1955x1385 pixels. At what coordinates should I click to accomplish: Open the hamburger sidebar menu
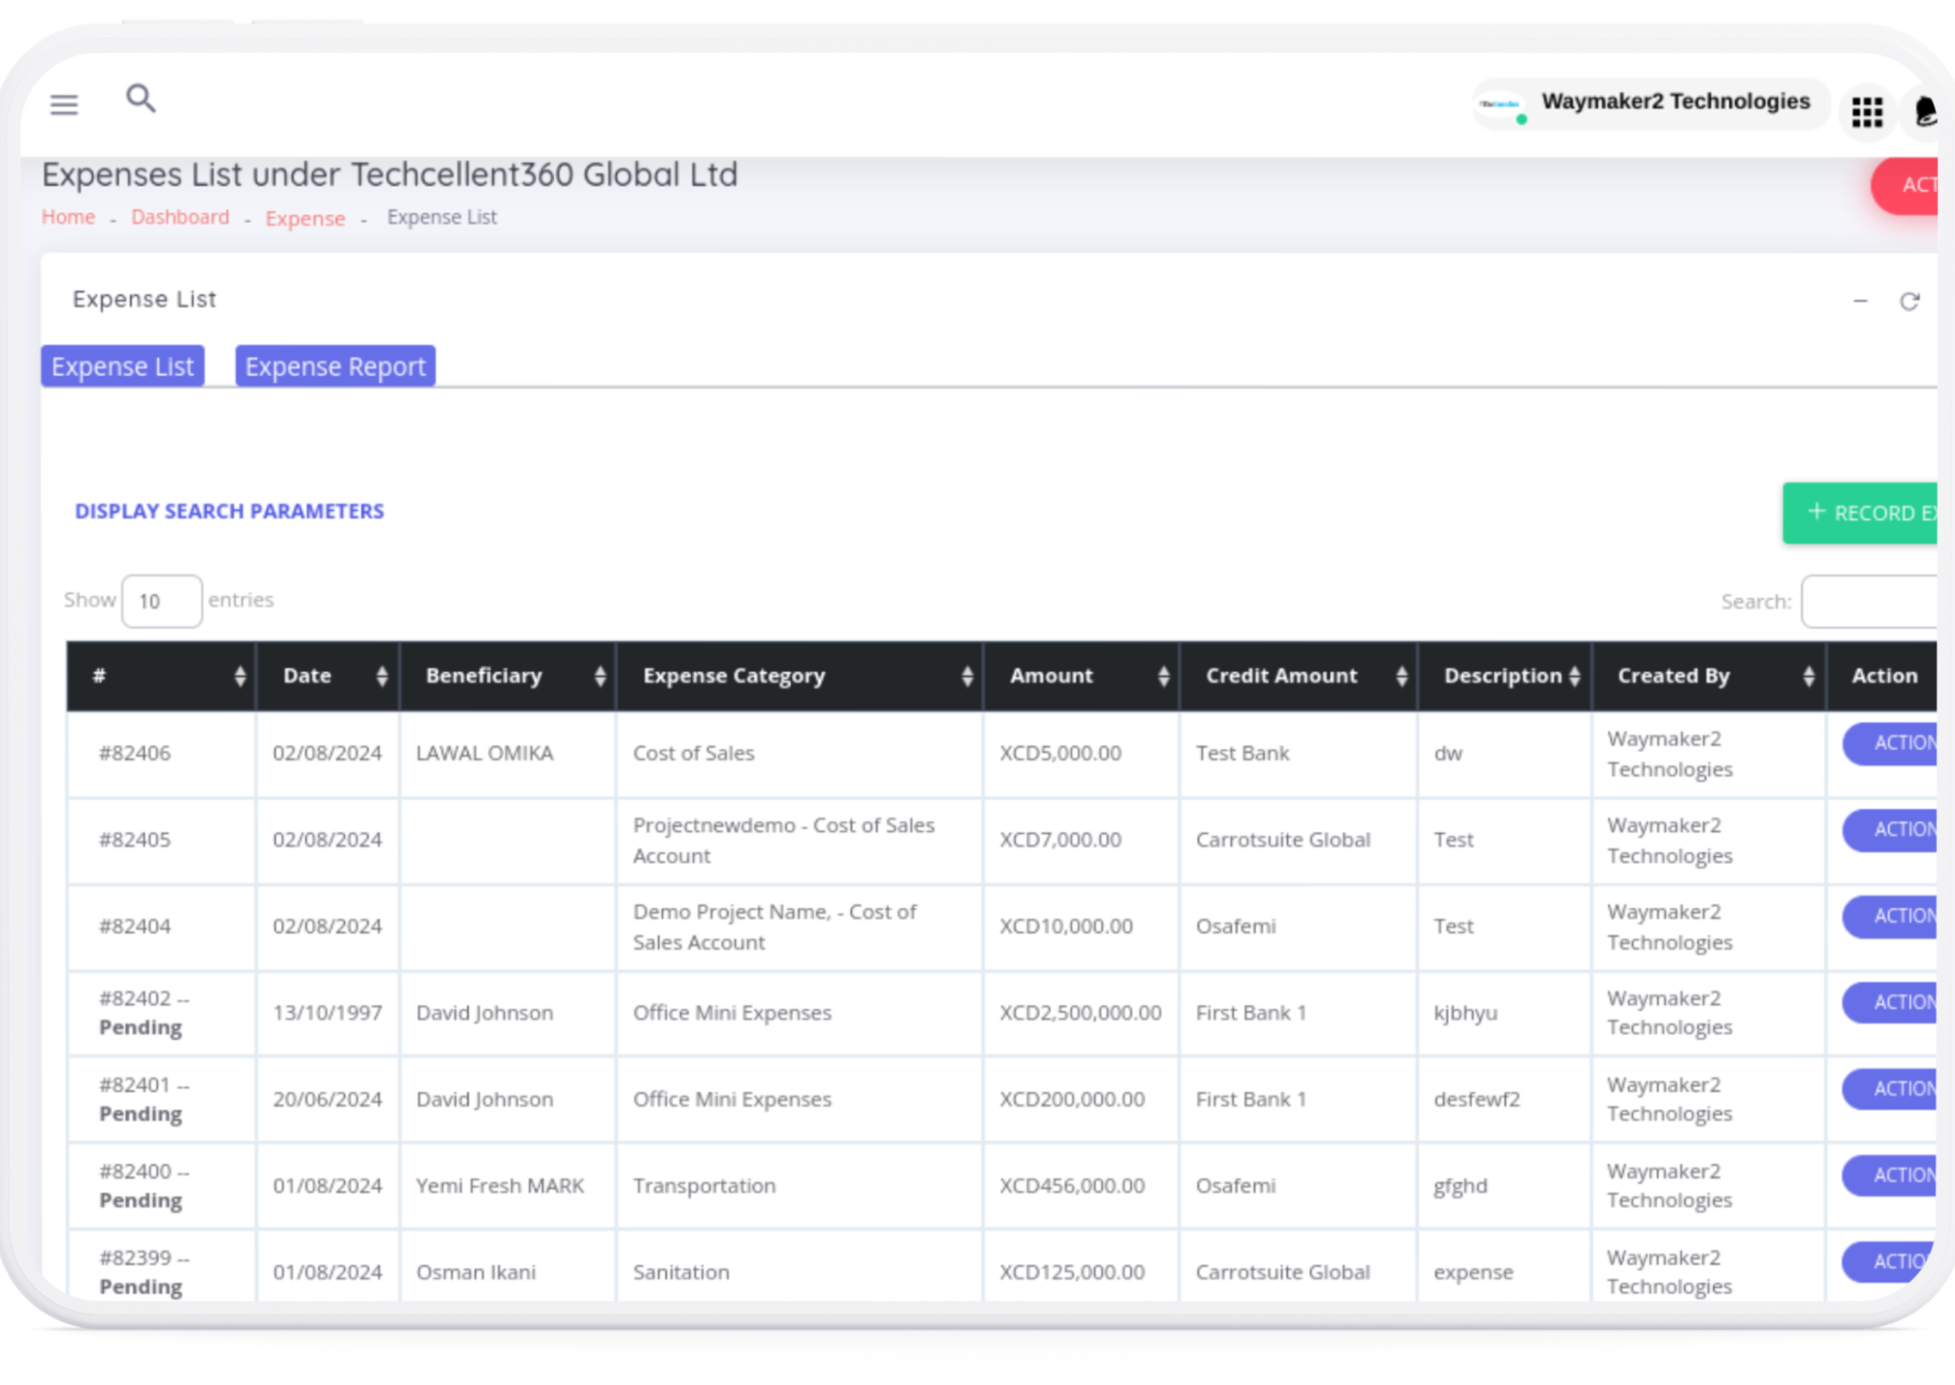(x=64, y=105)
